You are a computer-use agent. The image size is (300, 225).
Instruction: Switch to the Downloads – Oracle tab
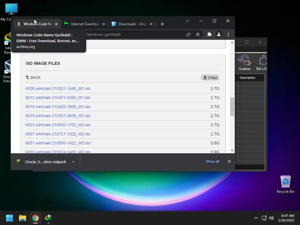[x=132, y=24]
